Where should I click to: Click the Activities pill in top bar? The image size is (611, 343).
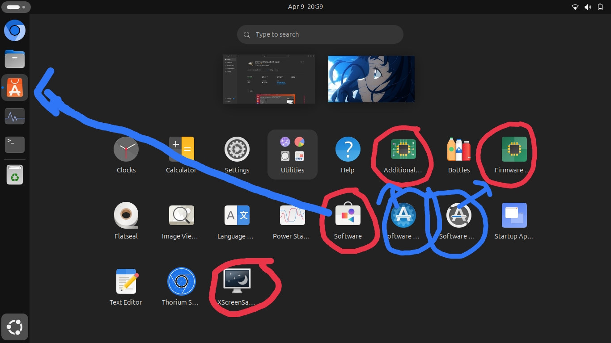[x=16, y=7]
